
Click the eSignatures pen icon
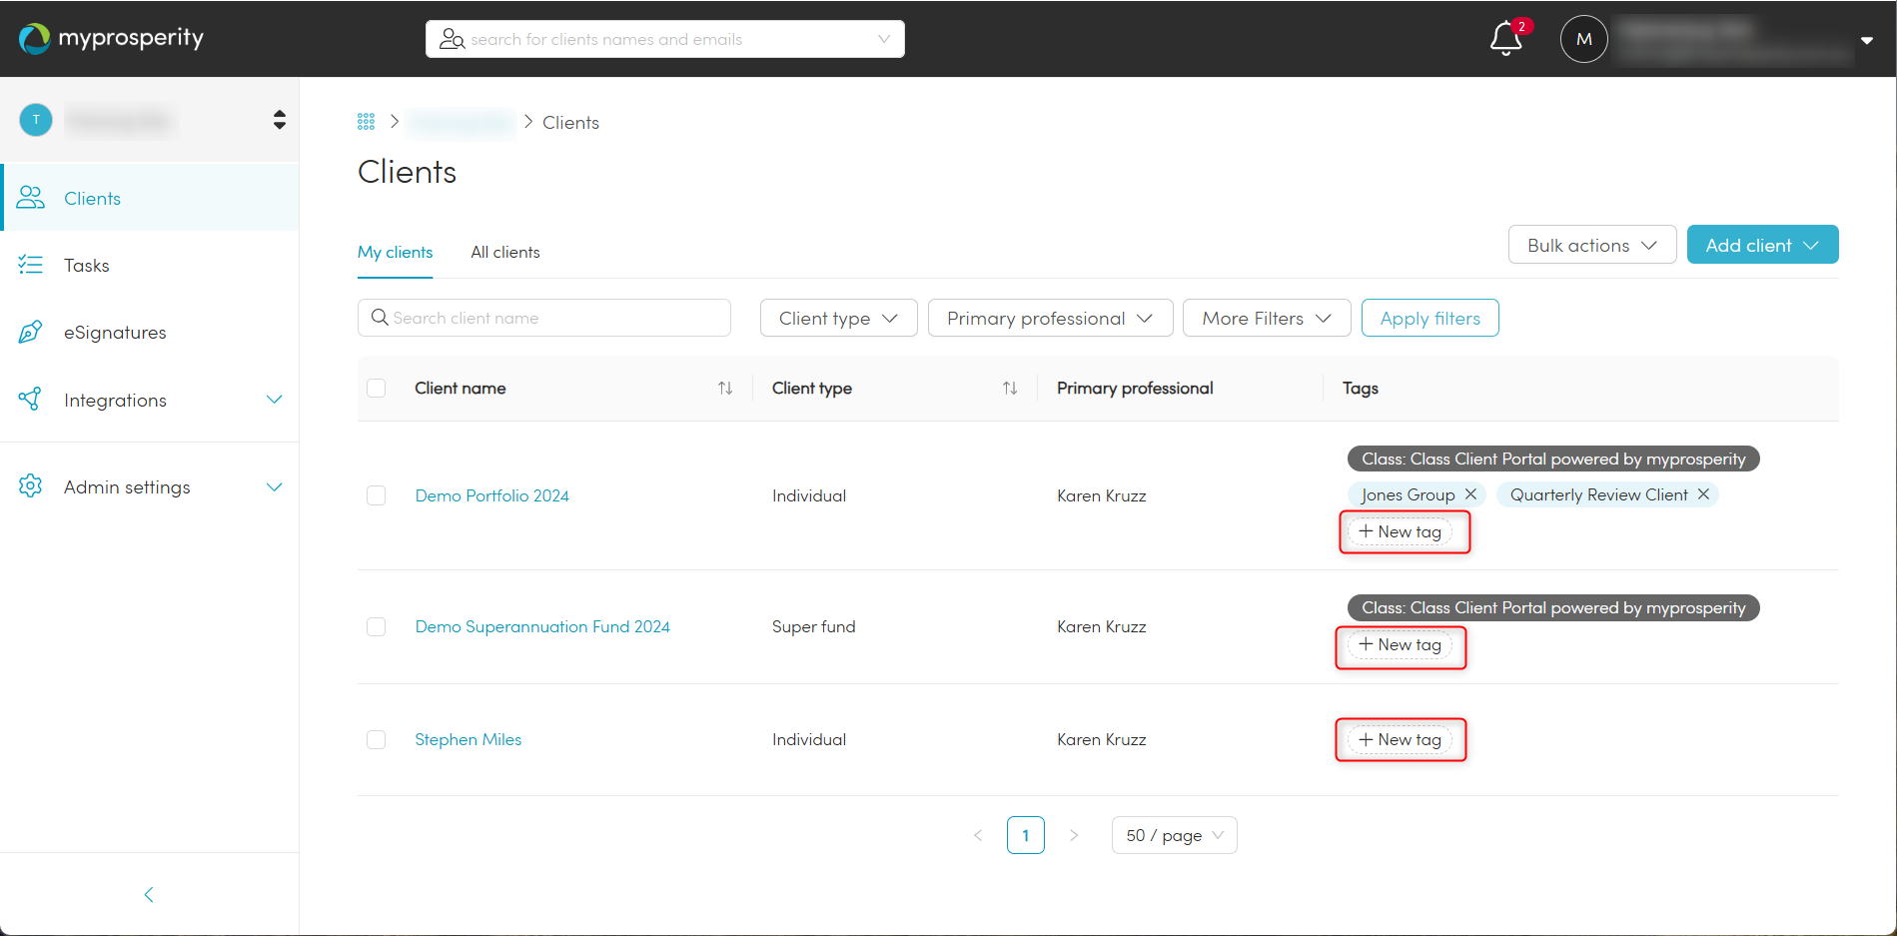pyautogui.click(x=31, y=332)
